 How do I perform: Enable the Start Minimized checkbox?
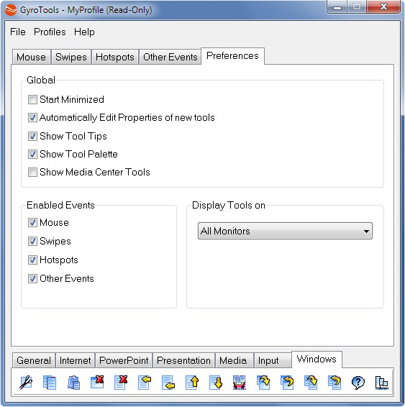pyautogui.click(x=32, y=99)
